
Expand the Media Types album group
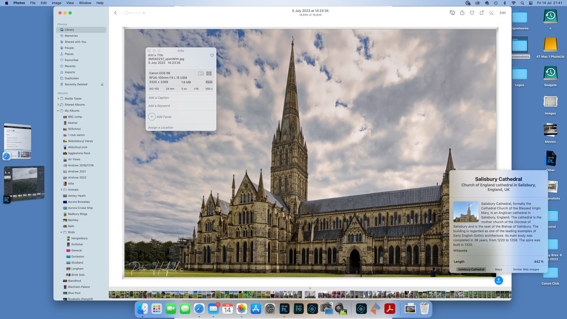58,99
